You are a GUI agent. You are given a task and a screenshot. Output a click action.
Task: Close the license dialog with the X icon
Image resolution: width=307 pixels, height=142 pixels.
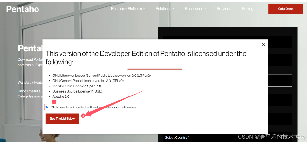coord(263,44)
